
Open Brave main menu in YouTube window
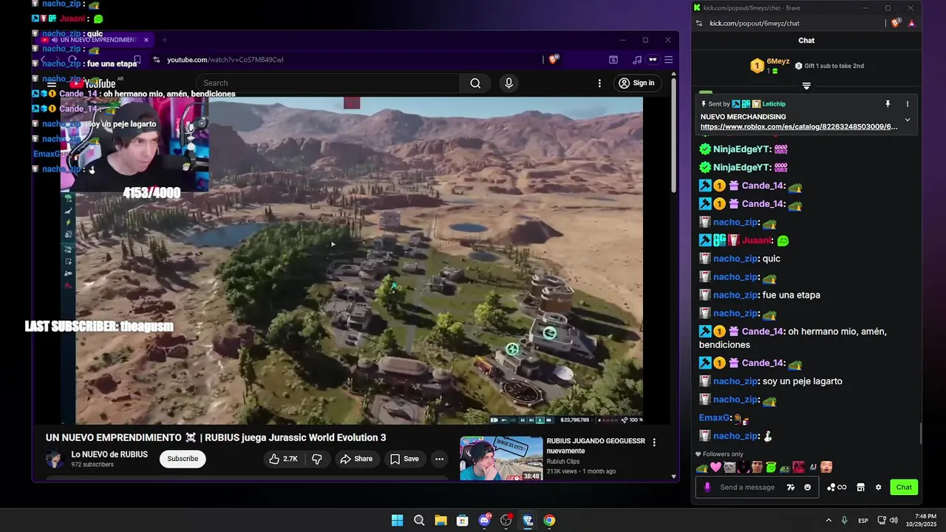[668, 59]
